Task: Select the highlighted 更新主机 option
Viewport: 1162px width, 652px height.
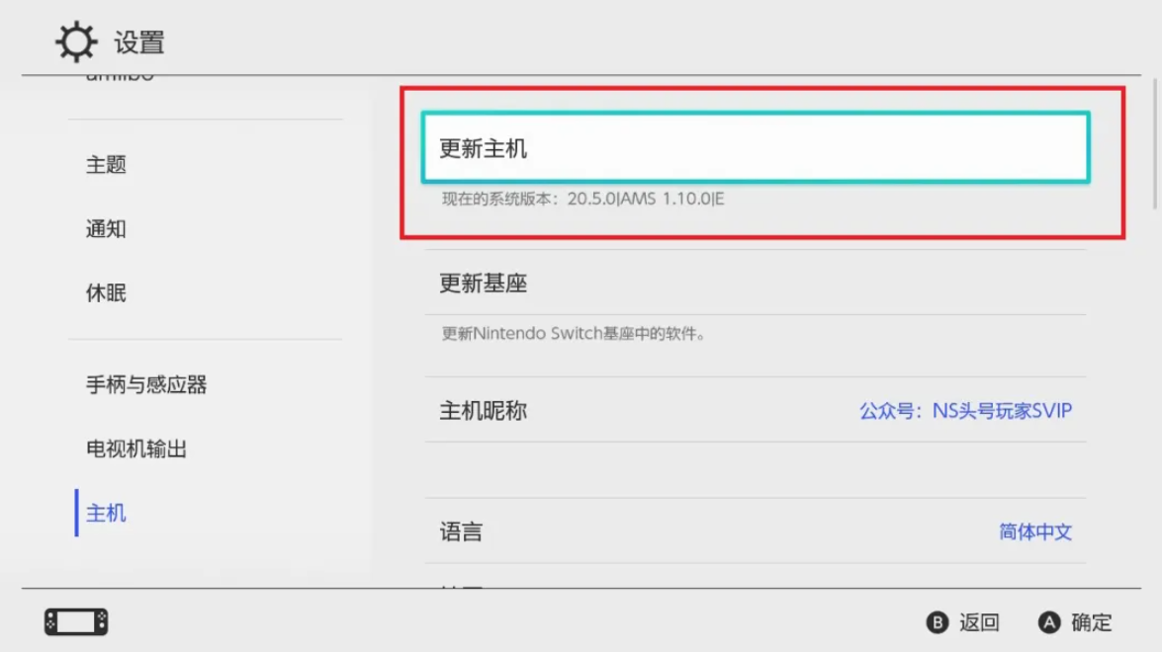Action: pos(754,149)
